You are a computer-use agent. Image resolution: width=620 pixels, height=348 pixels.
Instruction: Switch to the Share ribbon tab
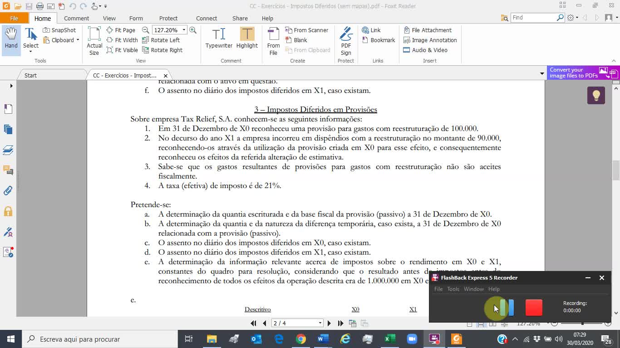point(240,18)
